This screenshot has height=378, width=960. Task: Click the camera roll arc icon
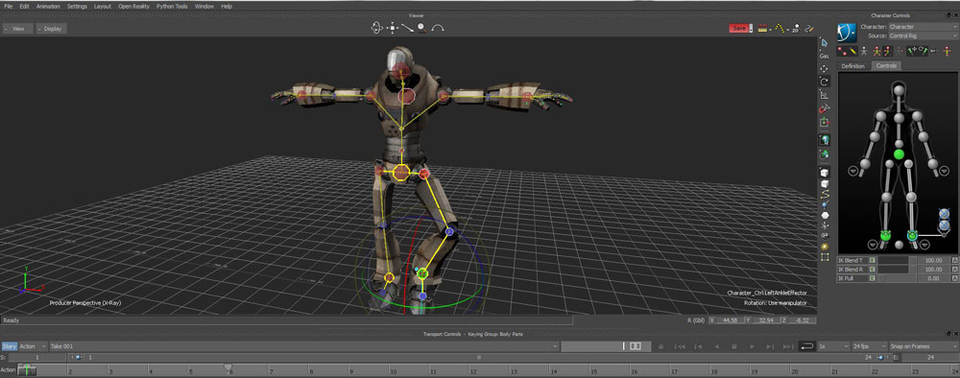[x=438, y=28]
